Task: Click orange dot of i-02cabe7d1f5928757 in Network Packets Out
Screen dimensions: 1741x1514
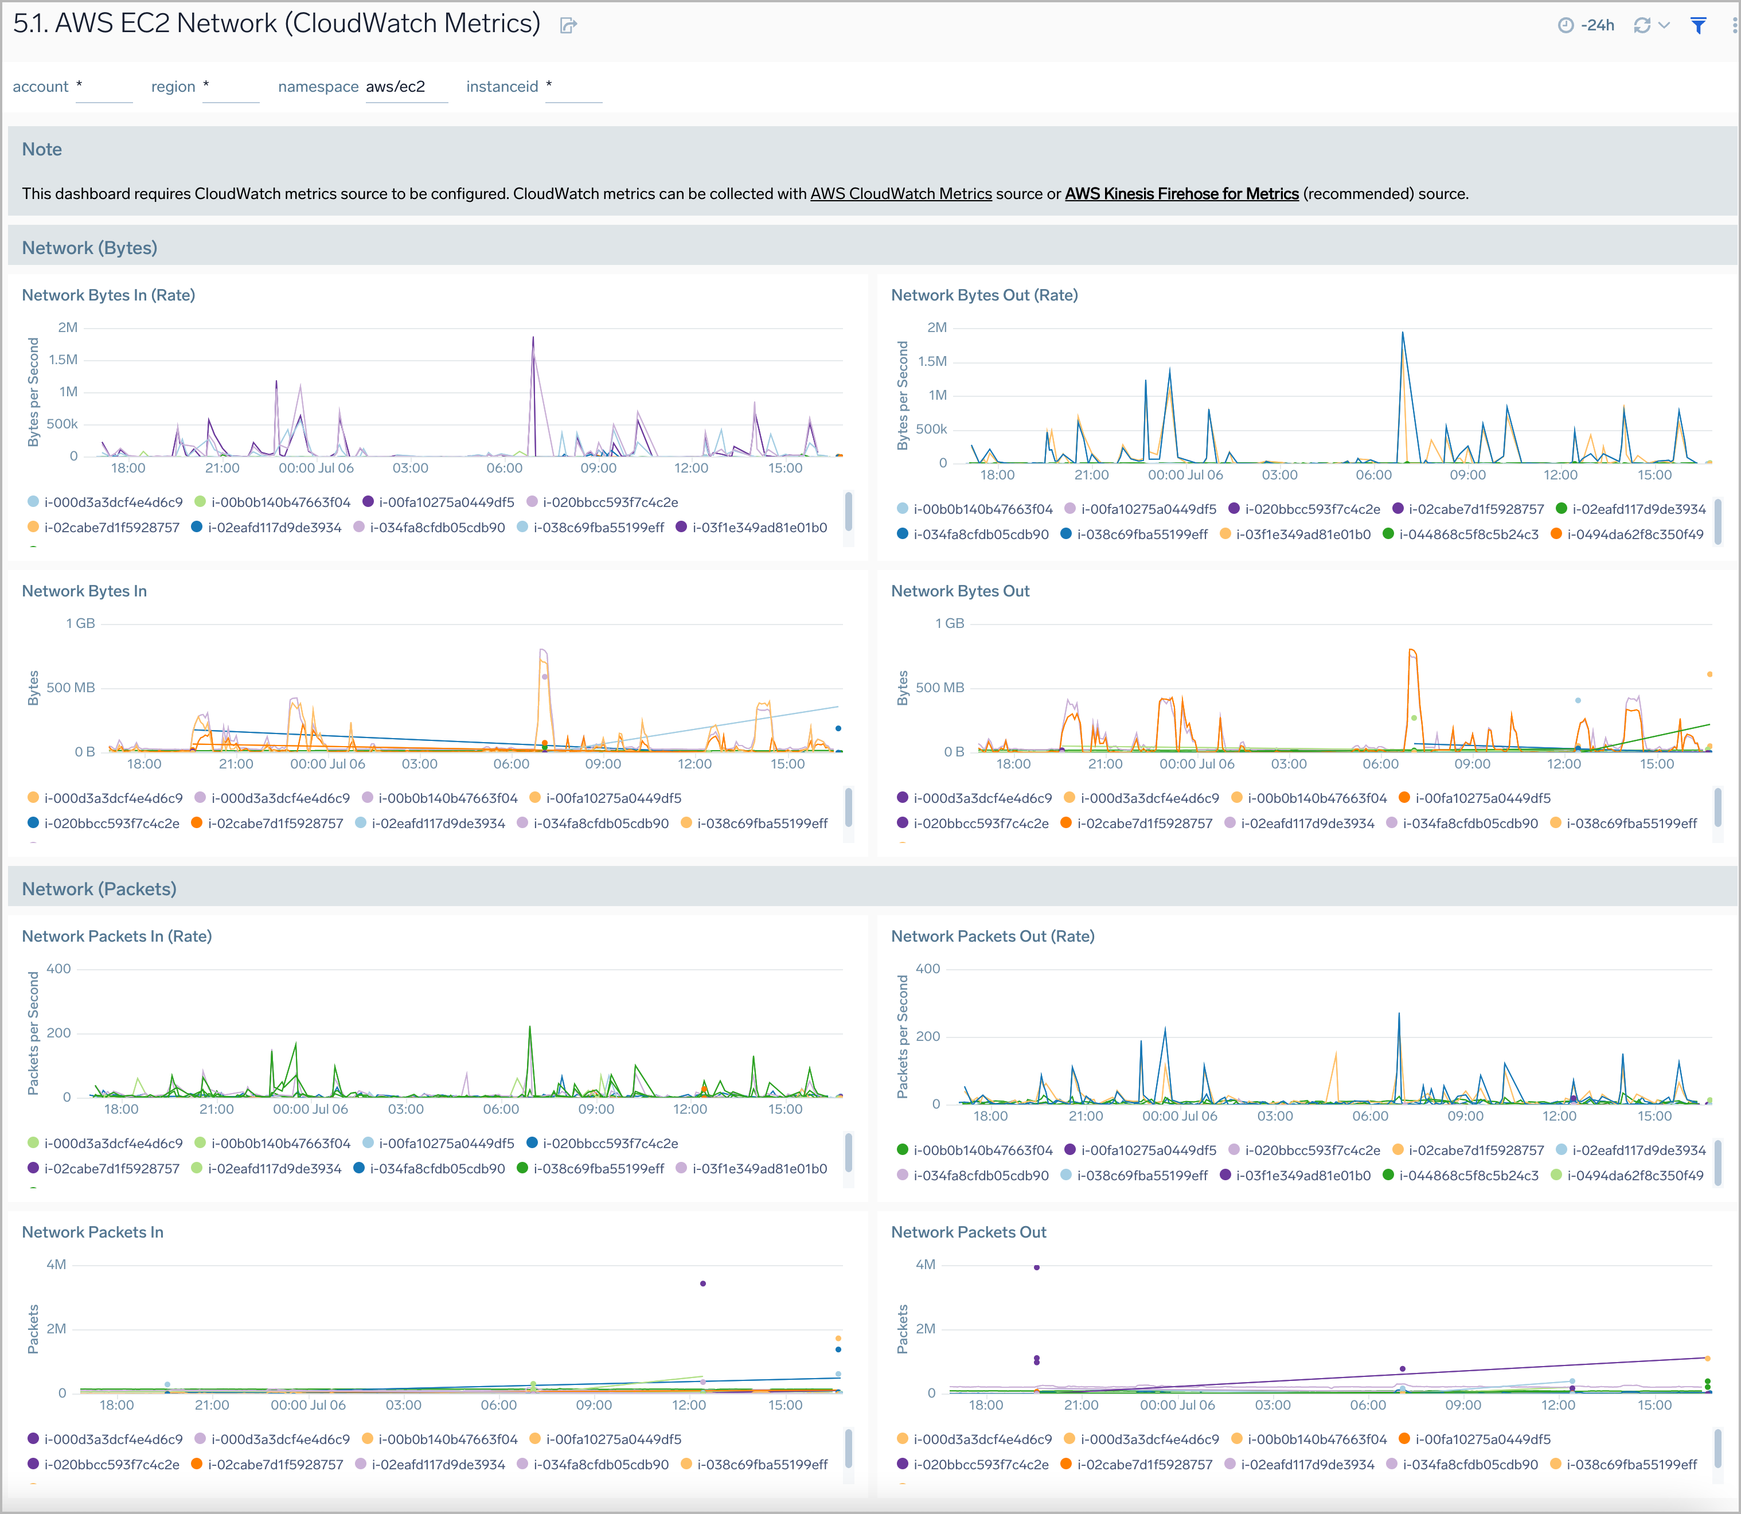Action: [1066, 1464]
